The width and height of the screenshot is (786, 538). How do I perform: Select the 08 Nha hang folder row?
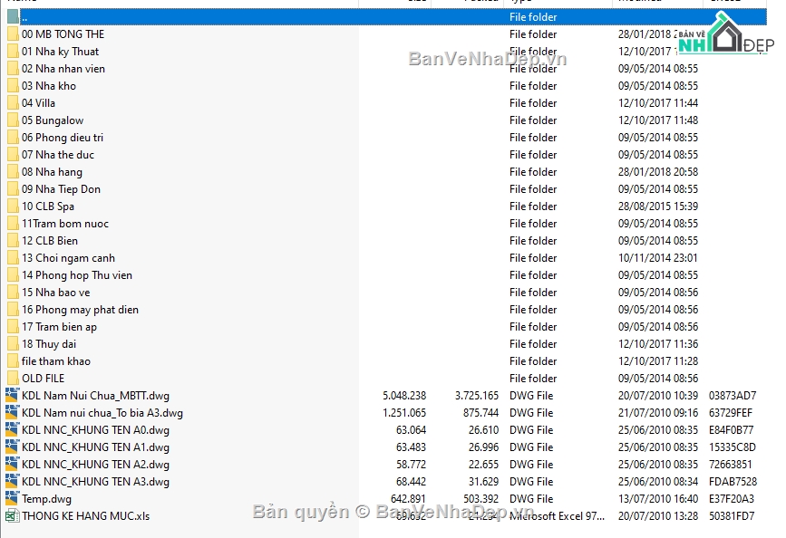click(x=52, y=172)
